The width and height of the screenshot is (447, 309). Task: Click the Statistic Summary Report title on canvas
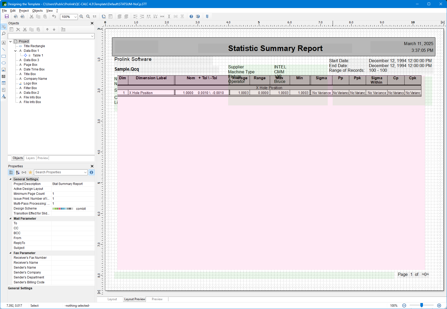coord(275,48)
